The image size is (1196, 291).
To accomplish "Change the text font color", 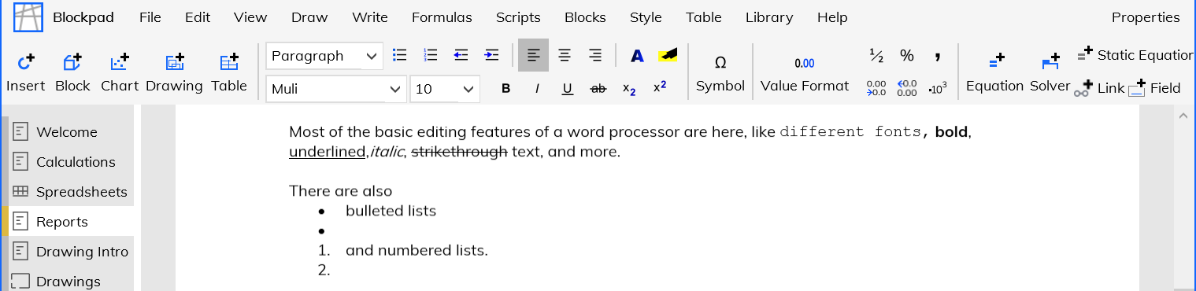I will coord(637,56).
